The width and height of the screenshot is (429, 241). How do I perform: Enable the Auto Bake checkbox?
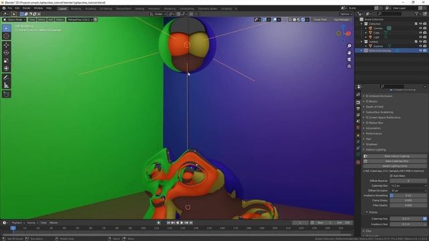[x=391, y=175]
